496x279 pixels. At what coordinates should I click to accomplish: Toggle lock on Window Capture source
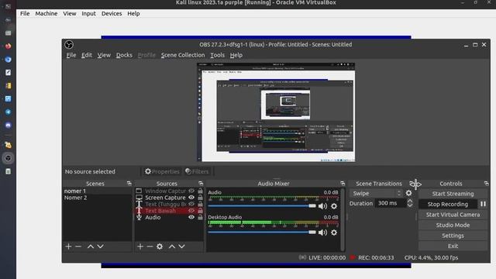click(200, 191)
